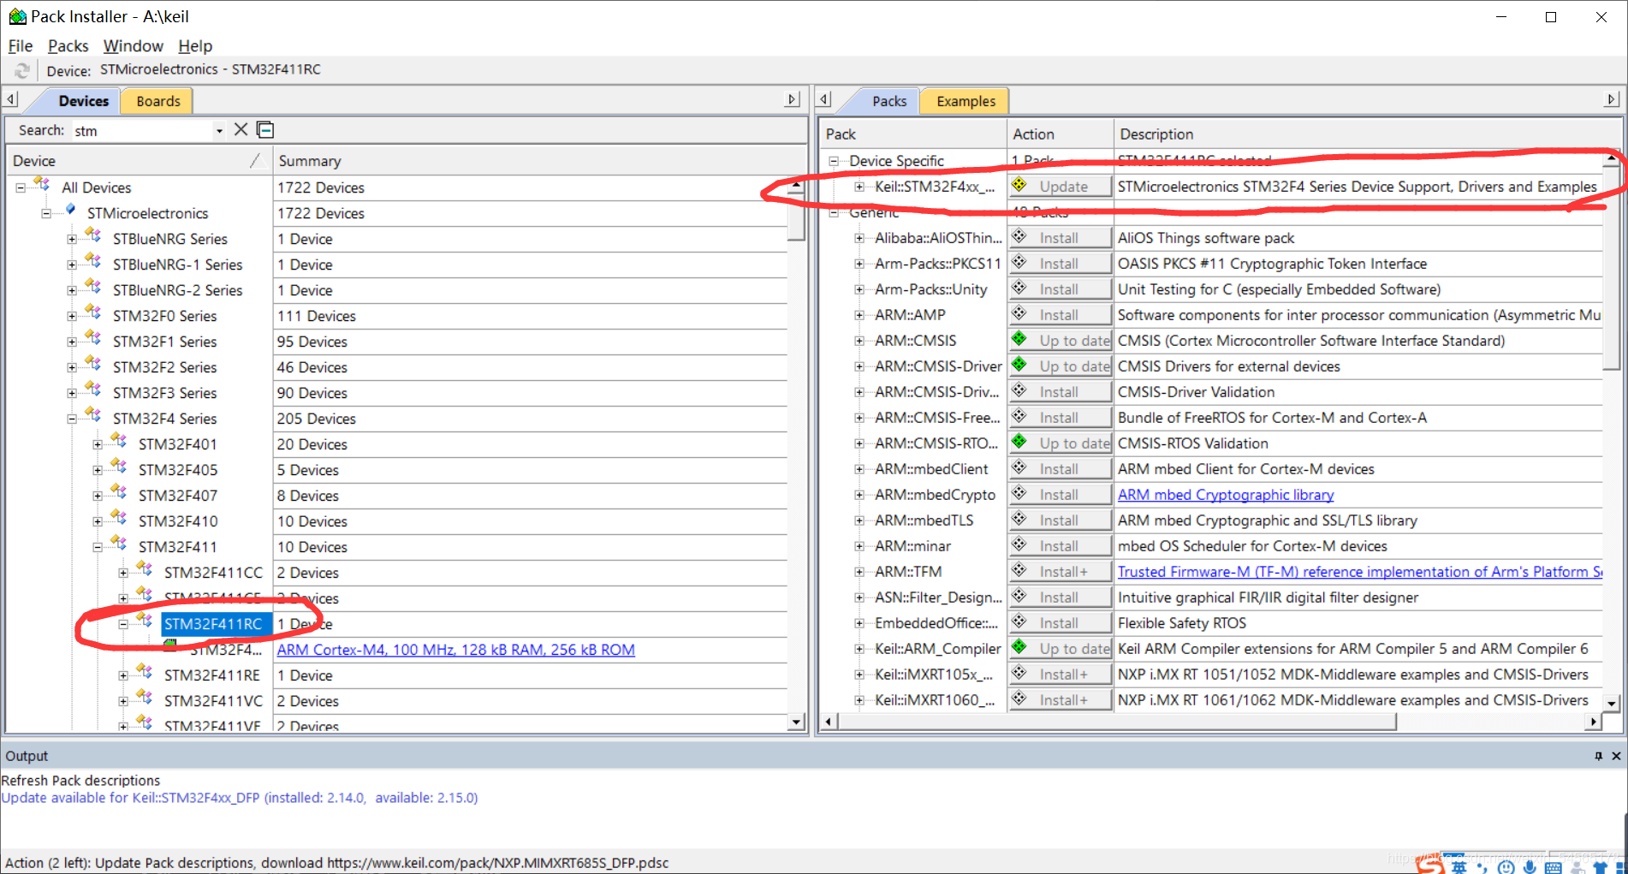This screenshot has width=1628, height=874.
Task: Click the install icon for ARM::minar
Action: [x=1019, y=544]
